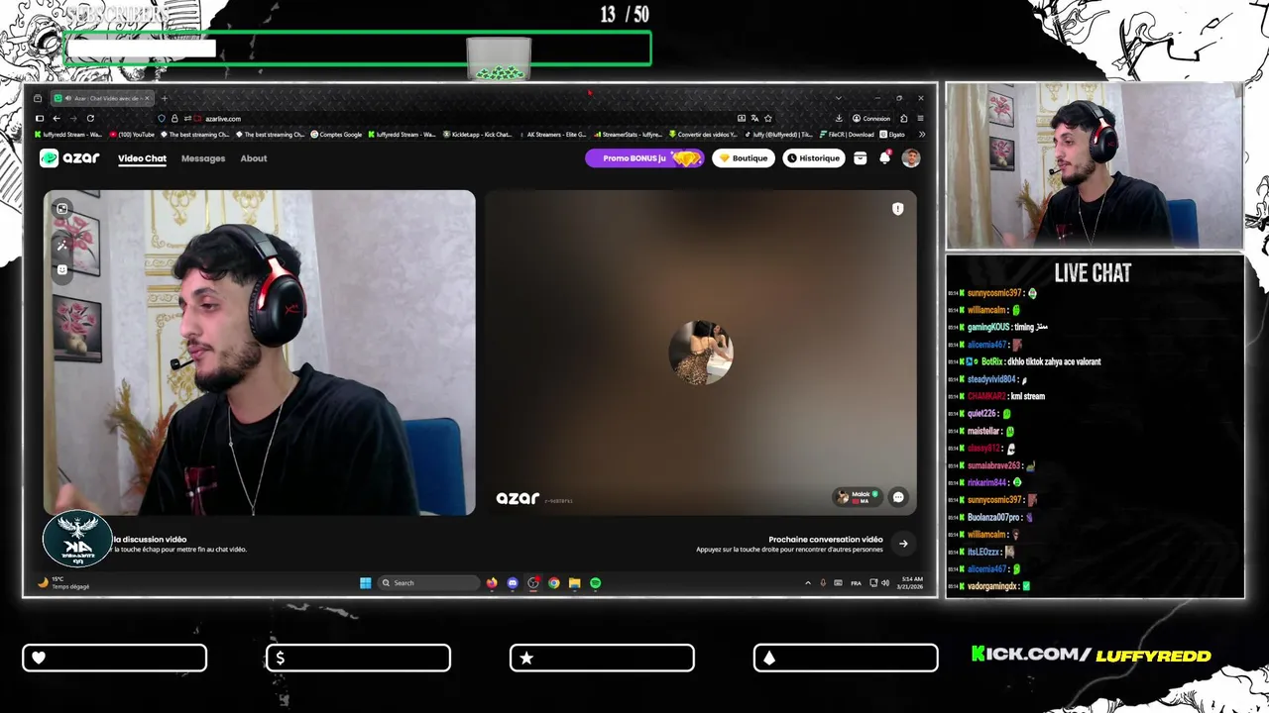Click the report shield icon on partner video
Viewport: 1269px width, 713px height.
pyautogui.click(x=897, y=209)
